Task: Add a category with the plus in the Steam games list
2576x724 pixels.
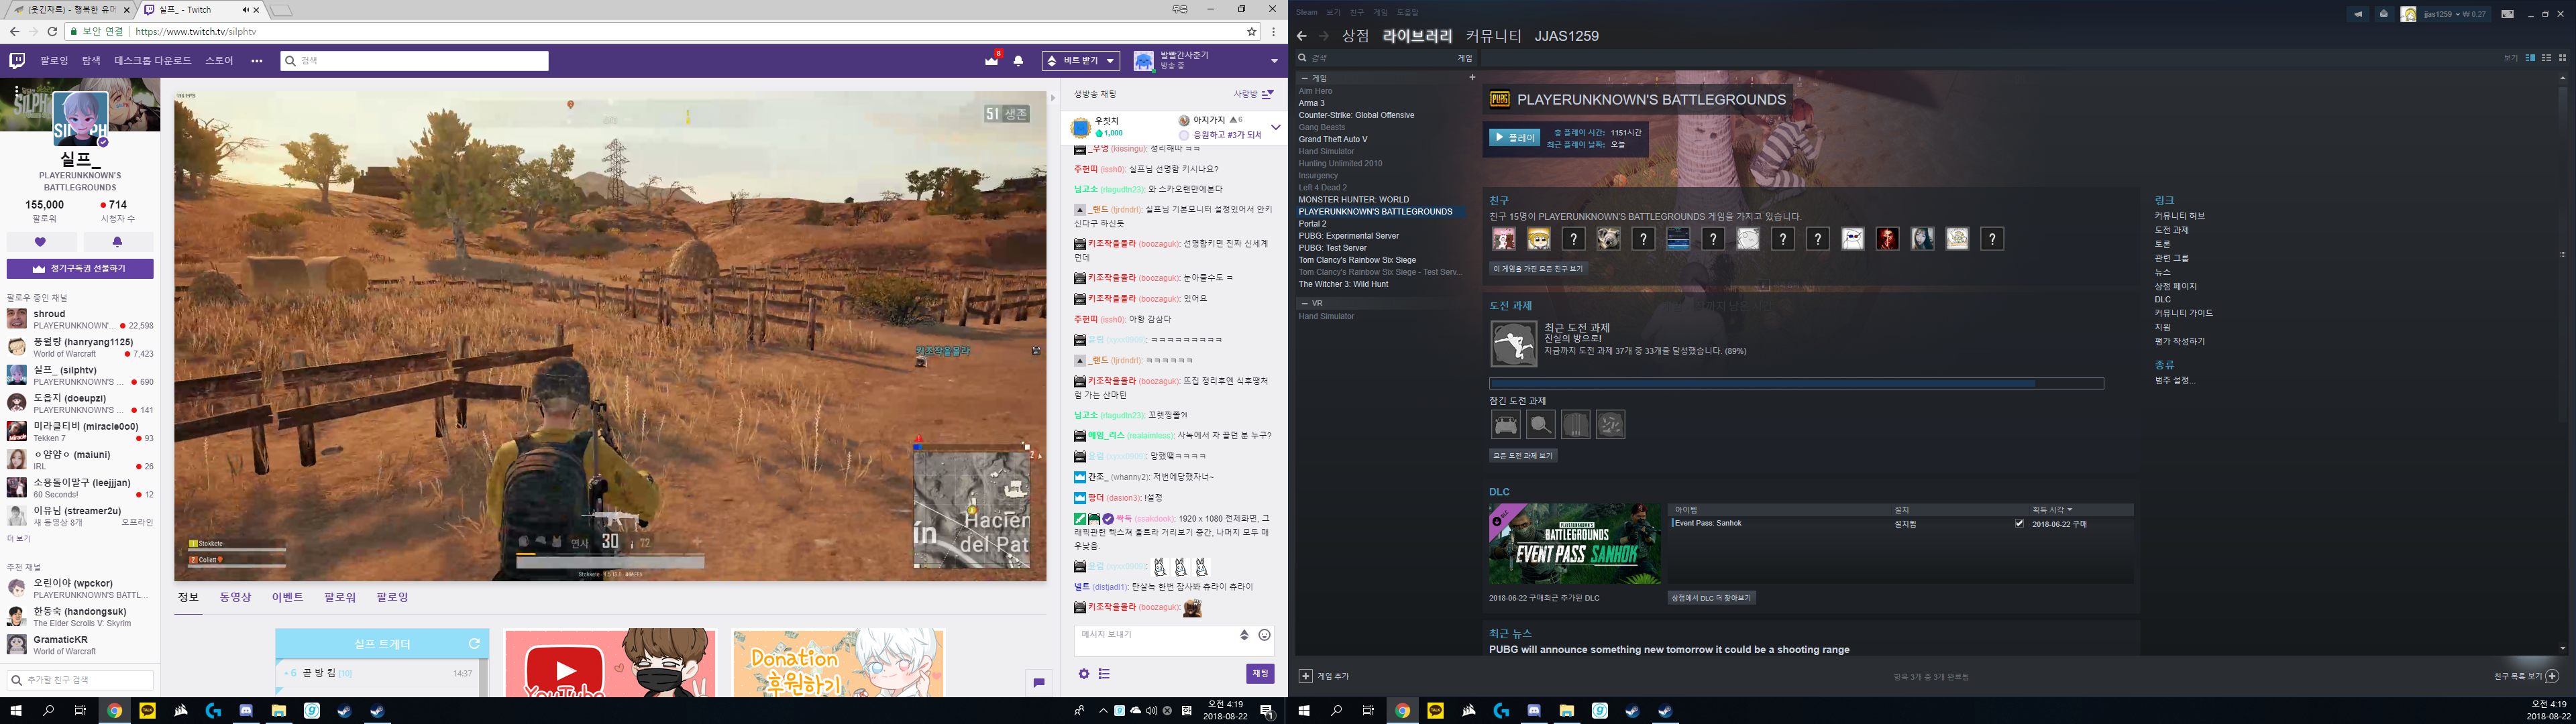Action: pyautogui.click(x=1472, y=77)
